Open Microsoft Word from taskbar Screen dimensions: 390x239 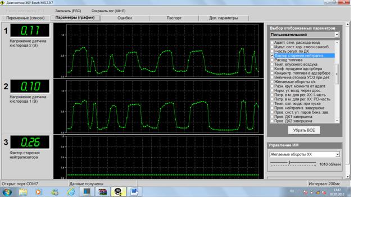[135, 191]
